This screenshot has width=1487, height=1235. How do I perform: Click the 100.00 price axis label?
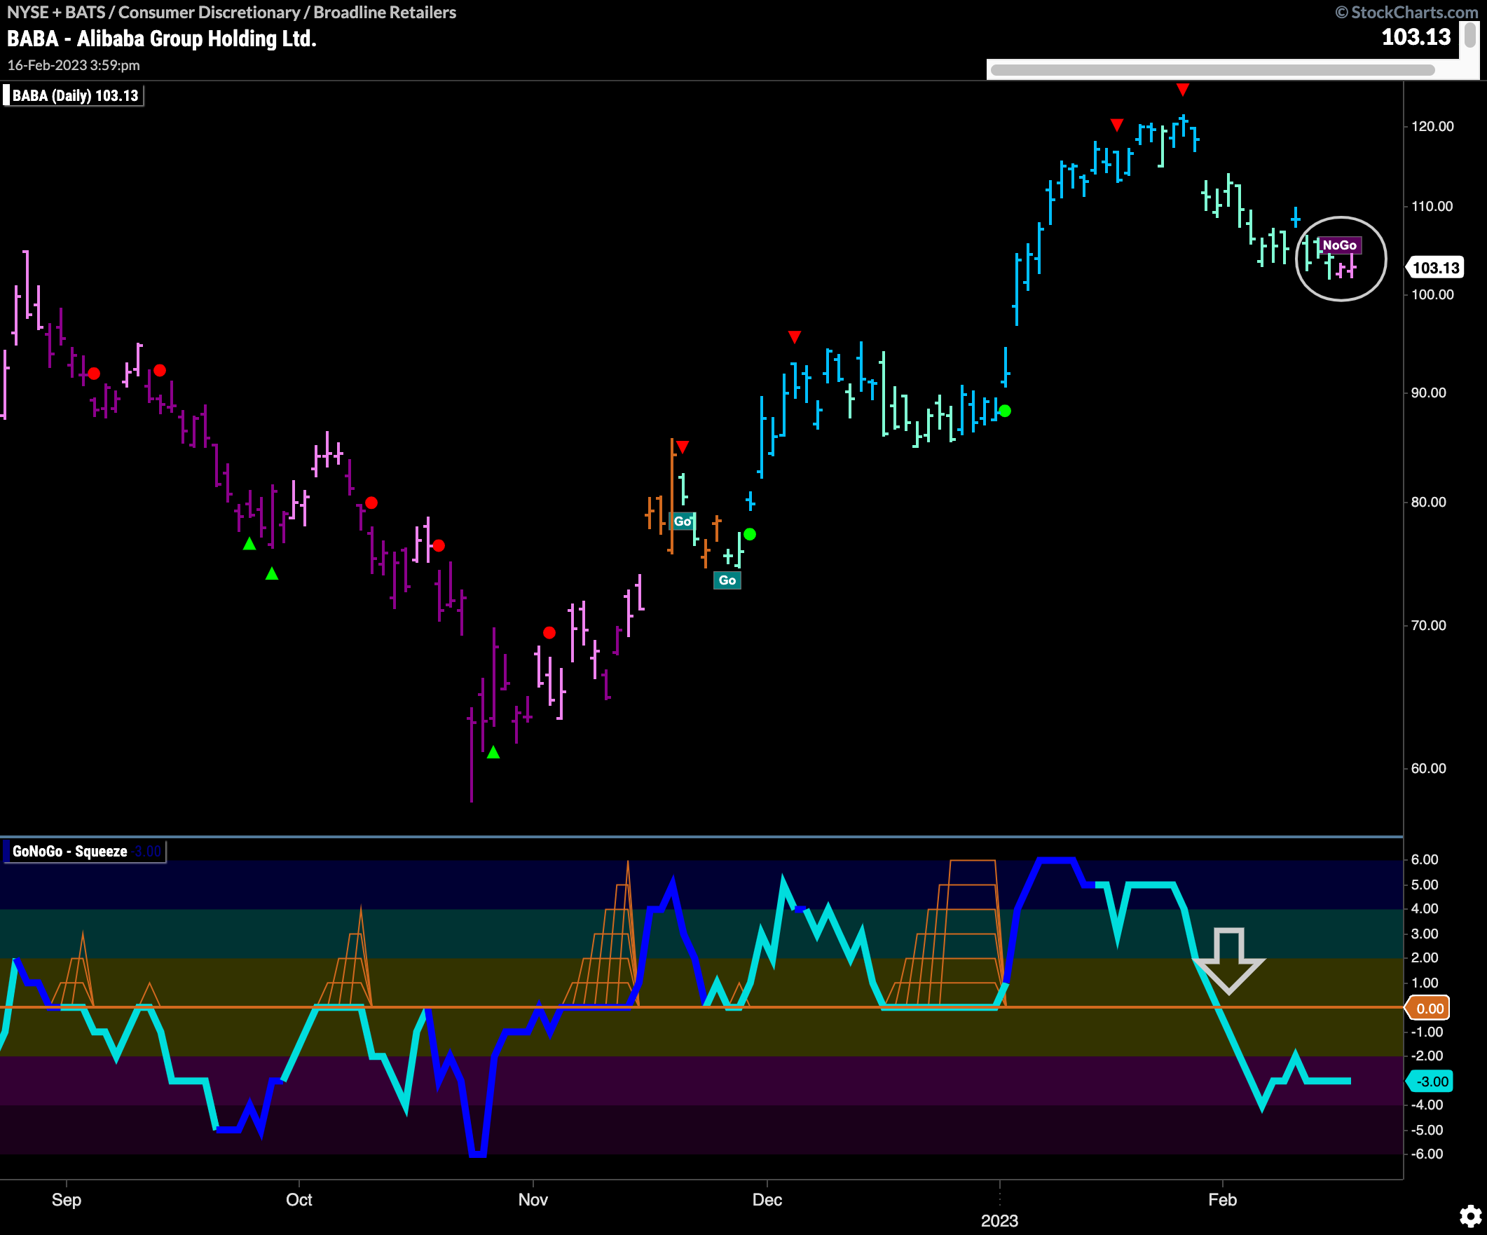[x=1432, y=294]
